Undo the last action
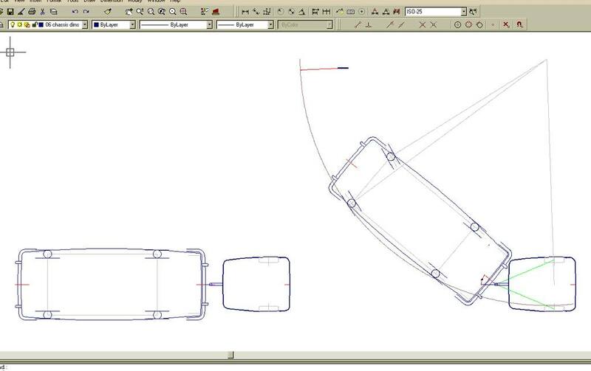This screenshot has width=591, height=371. (75, 12)
